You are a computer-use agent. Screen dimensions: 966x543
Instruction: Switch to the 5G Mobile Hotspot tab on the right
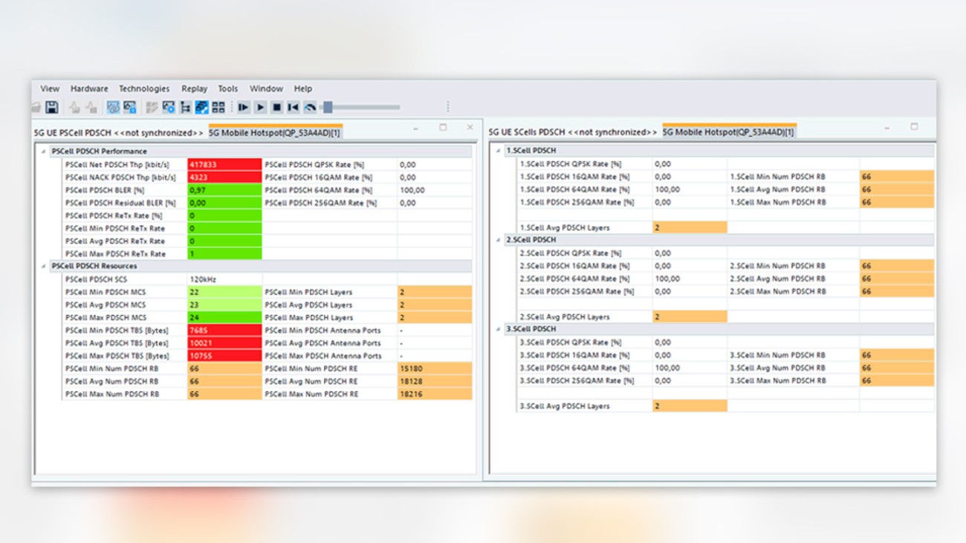[x=727, y=131]
